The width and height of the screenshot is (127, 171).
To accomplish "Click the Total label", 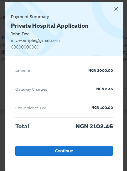I will tap(22, 126).
